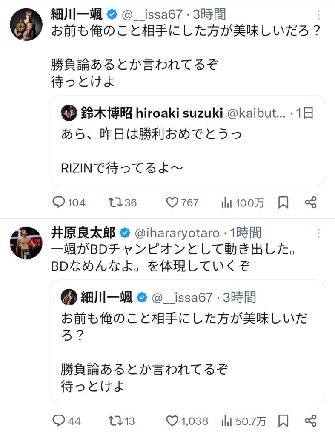The image size is (335, 435).
Task: Like the tweet with 1,038 likes
Action: (x=172, y=421)
